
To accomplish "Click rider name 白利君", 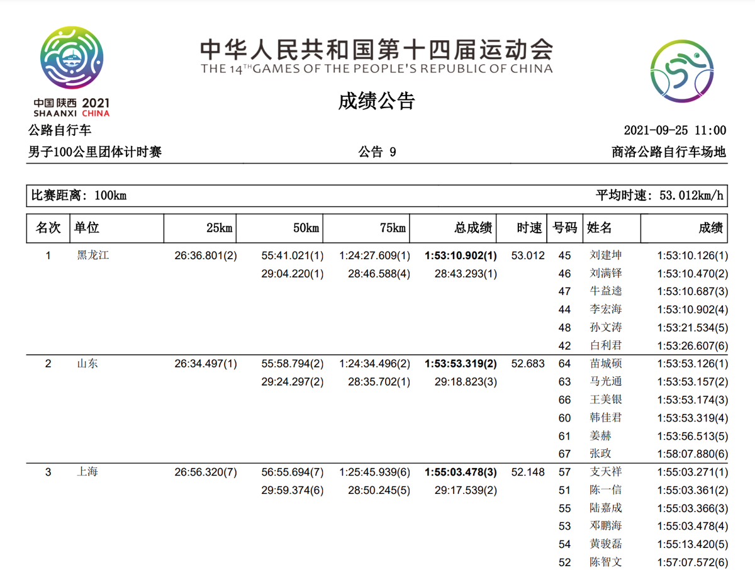I will (x=607, y=345).
